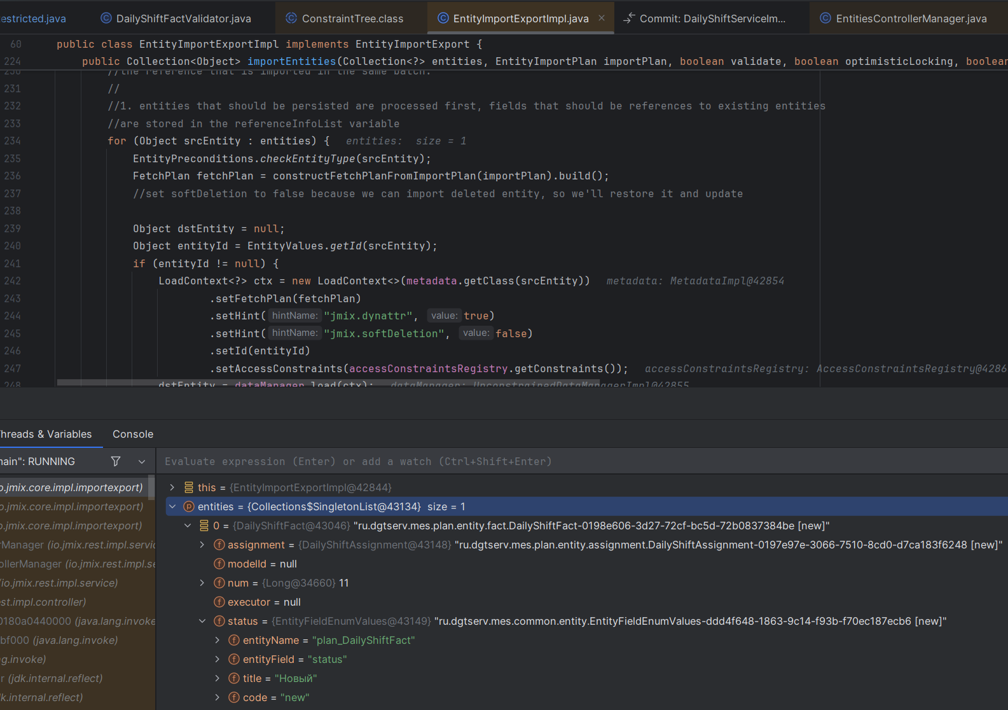Open the threads filter funnel icon
Viewport: 1008px width, 710px height.
pyautogui.click(x=116, y=461)
